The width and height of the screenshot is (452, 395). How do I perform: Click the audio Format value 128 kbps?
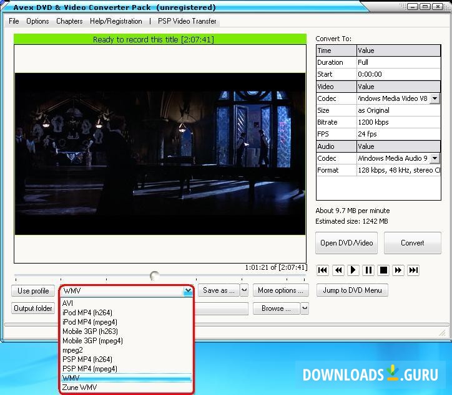398,170
